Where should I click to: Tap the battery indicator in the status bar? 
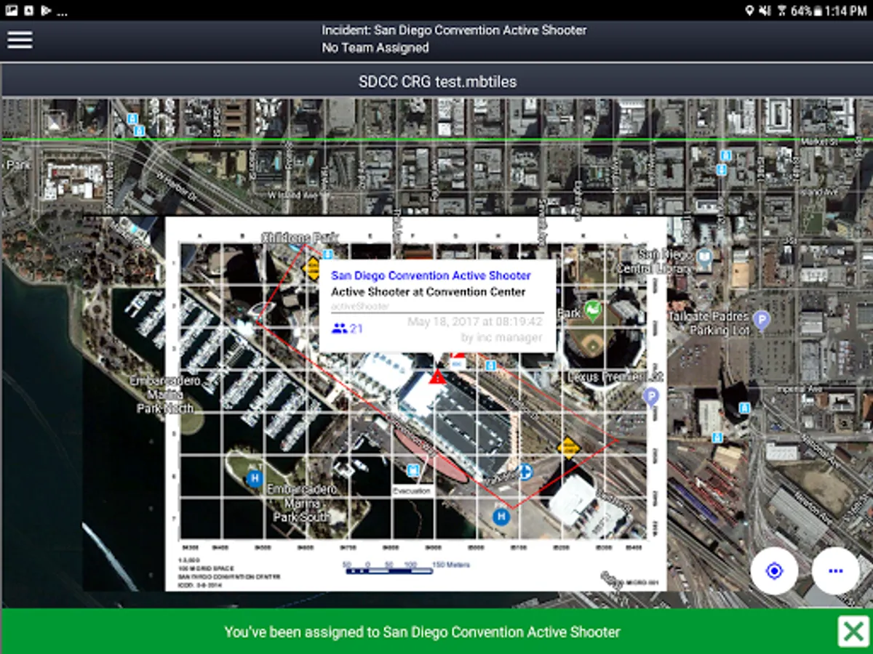coord(818,10)
